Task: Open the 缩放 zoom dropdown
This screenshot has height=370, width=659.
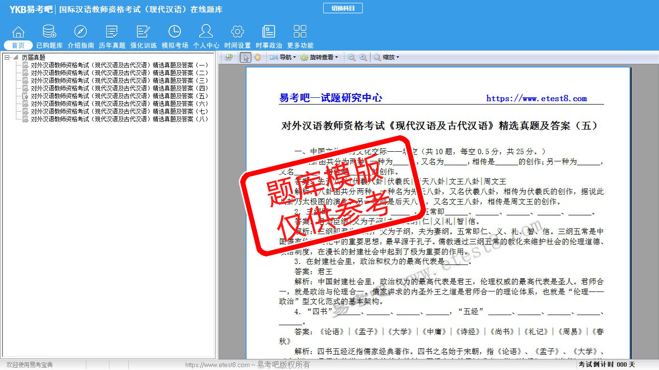Action: (x=386, y=57)
